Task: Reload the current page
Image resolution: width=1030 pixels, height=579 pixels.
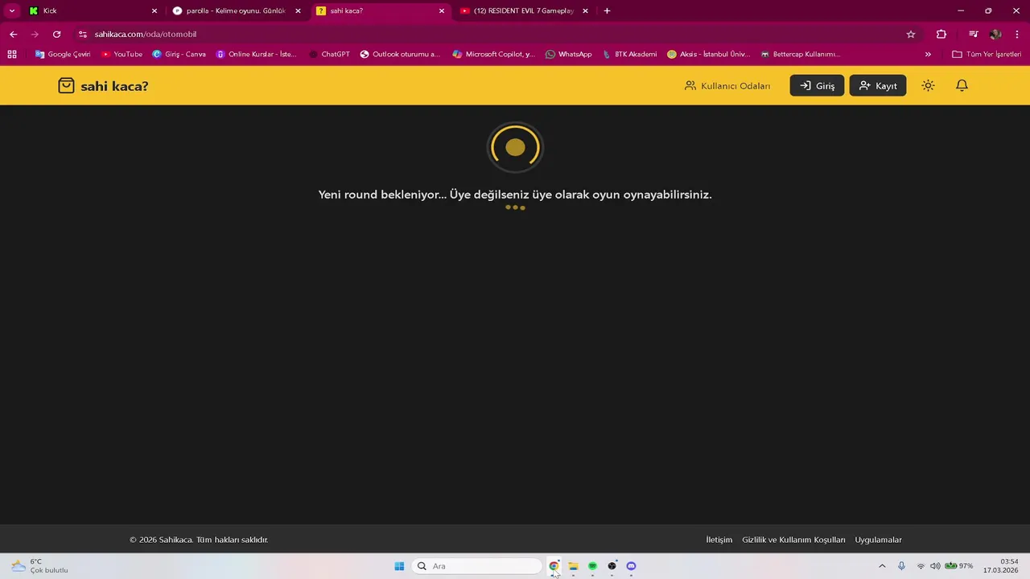Action: tap(56, 35)
